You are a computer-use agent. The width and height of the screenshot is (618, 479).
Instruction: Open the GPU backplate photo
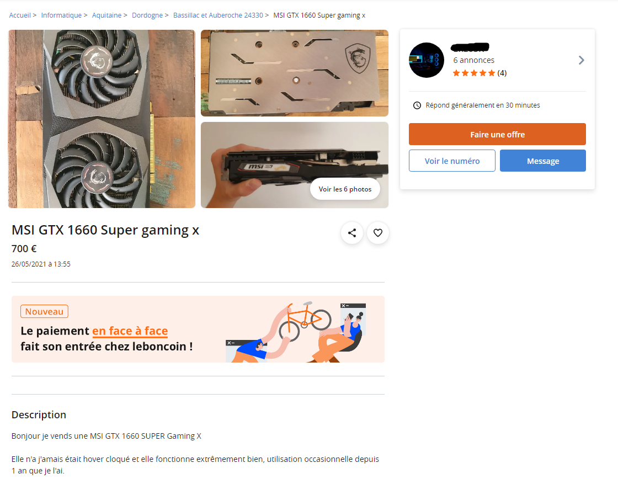pyautogui.click(x=295, y=73)
